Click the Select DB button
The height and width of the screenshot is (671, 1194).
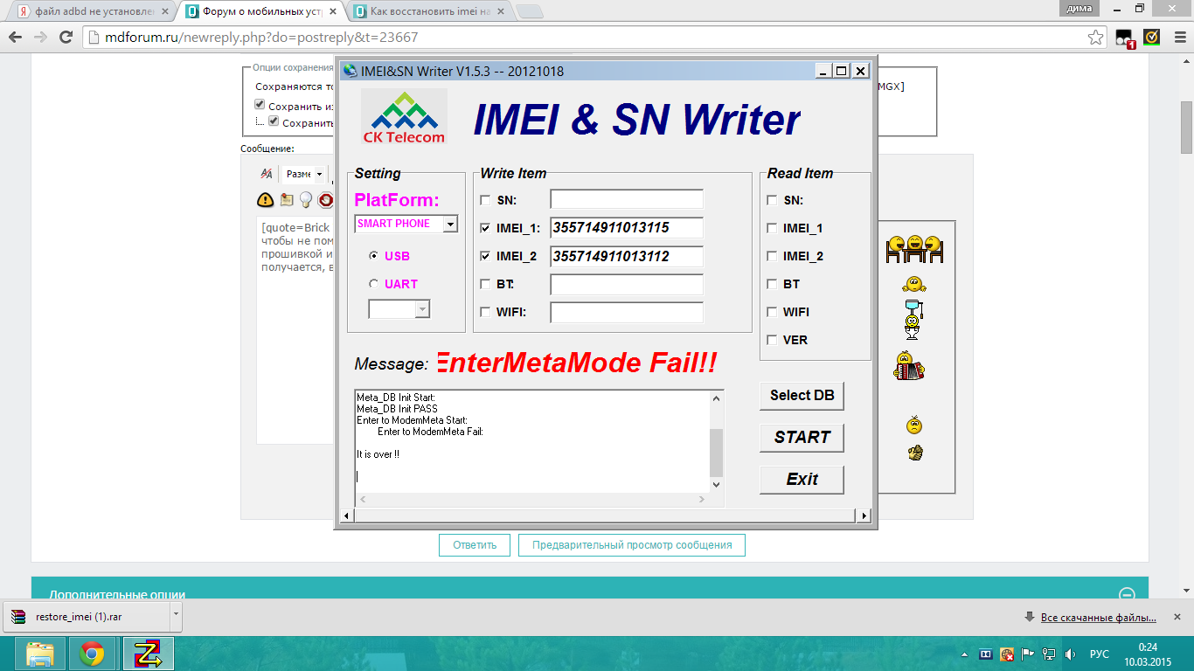[x=802, y=395]
